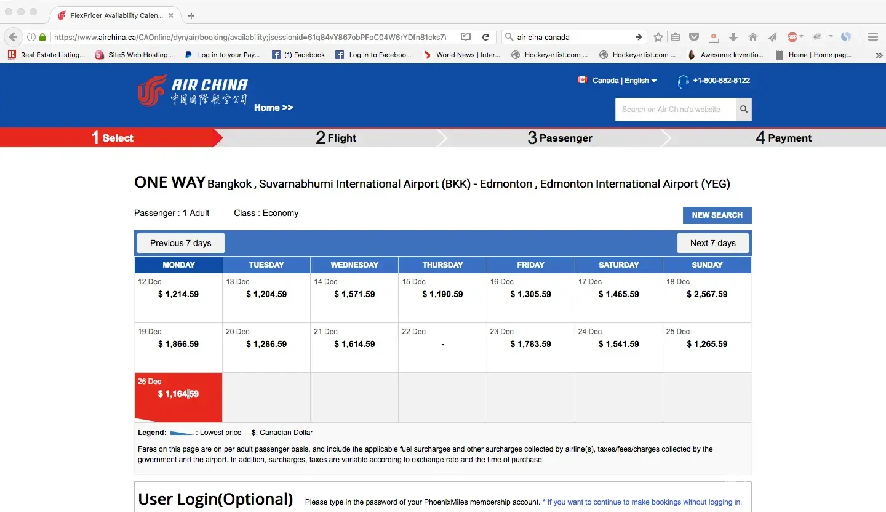Bookmark this page with the star icon

[658, 37]
